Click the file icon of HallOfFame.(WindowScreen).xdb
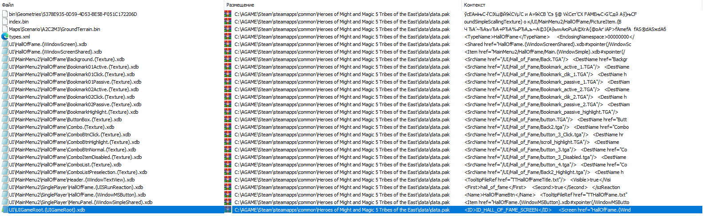The image size is (705, 216). 5,44
